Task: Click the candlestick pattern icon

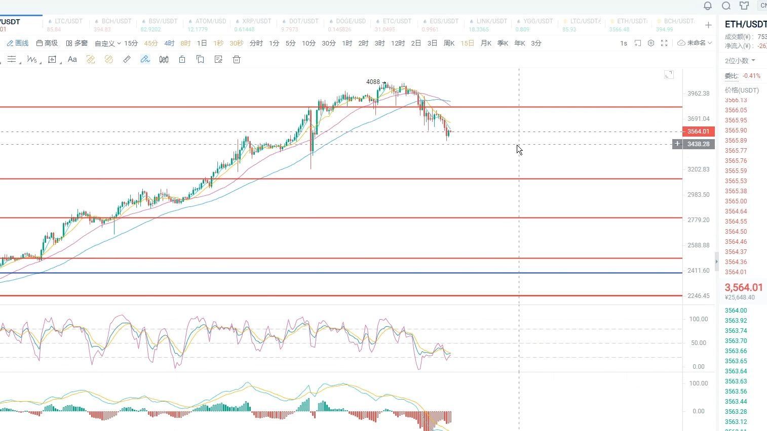Action: tap(164, 60)
